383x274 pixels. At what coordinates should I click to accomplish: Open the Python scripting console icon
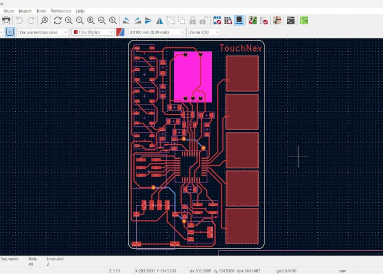tap(291, 21)
